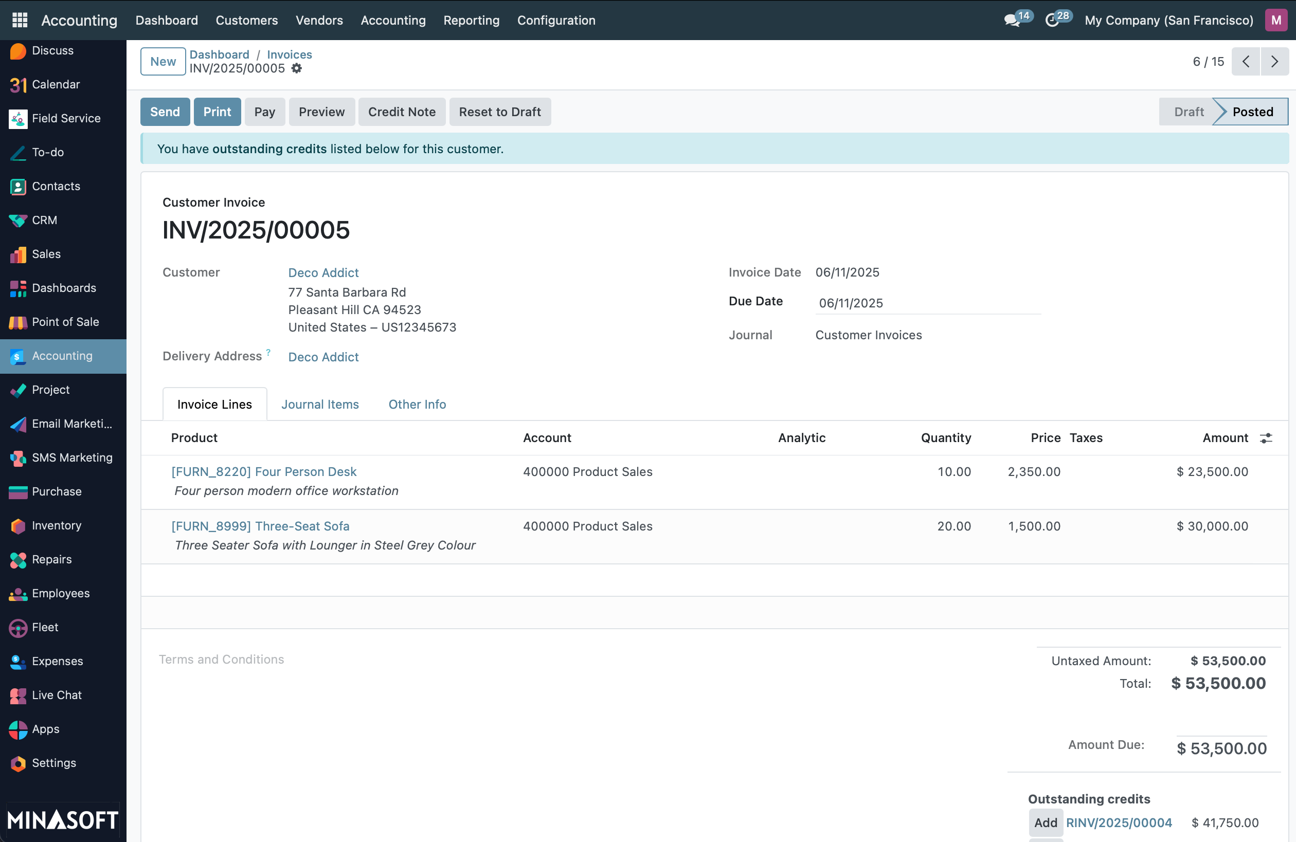Image resolution: width=1296 pixels, height=842 pixels.
Task: Click the gear icon beside INV/2025/00005
Action: pyautogui.click(x=296, y=68)
